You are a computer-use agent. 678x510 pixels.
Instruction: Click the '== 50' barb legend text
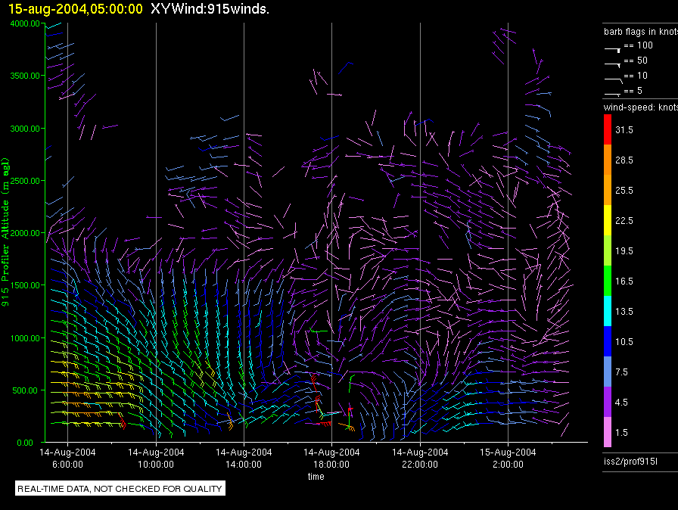[x=636, y=60]
